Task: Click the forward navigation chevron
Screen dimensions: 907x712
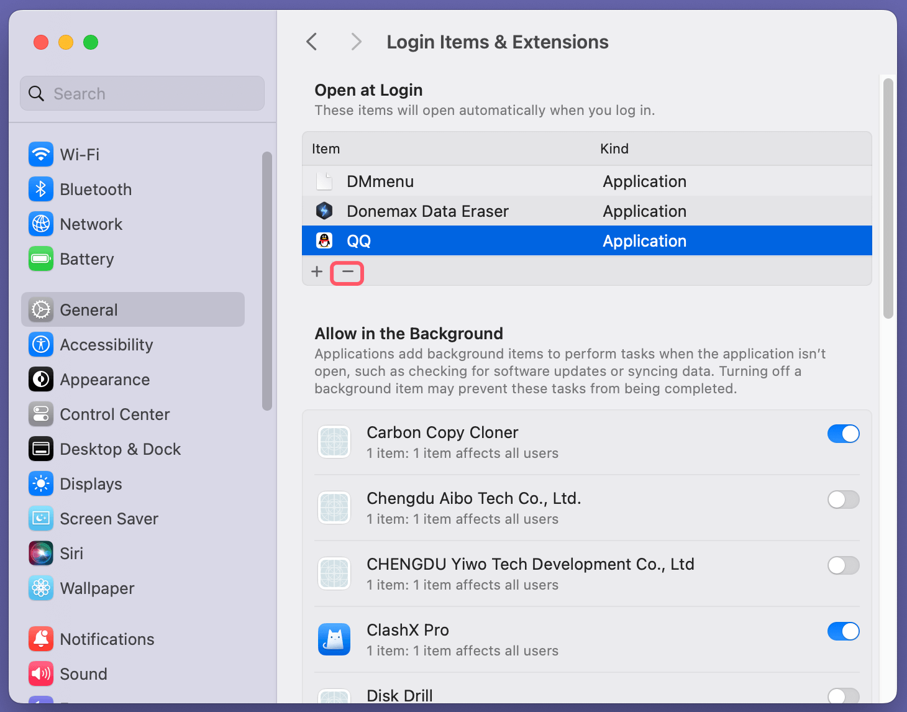Action: point(355,42)
